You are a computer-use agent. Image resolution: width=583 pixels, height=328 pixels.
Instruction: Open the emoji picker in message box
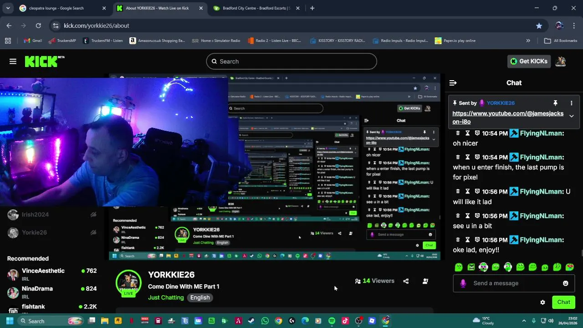click(x=565, y=283)
